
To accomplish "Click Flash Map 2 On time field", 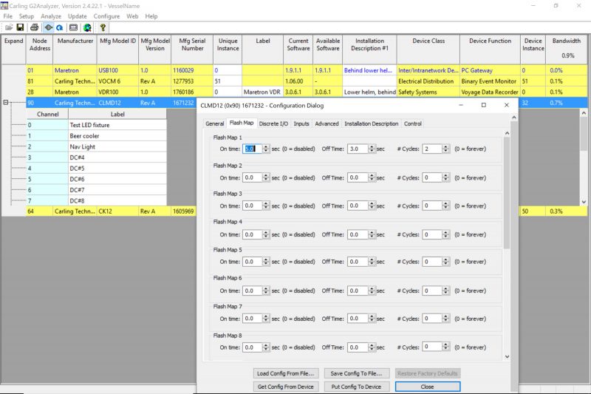I will coord(252,177).
